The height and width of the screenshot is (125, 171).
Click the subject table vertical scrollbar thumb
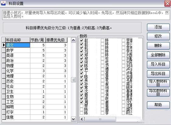point(74,80)
